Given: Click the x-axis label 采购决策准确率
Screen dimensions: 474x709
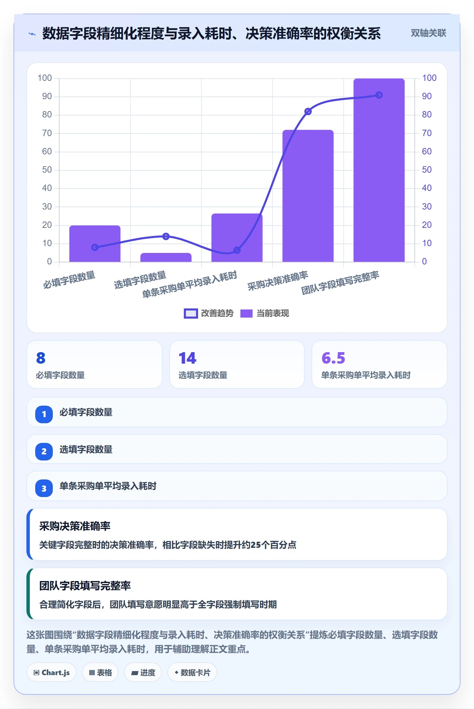Looking at the screenshot, I should pos(278,281).
